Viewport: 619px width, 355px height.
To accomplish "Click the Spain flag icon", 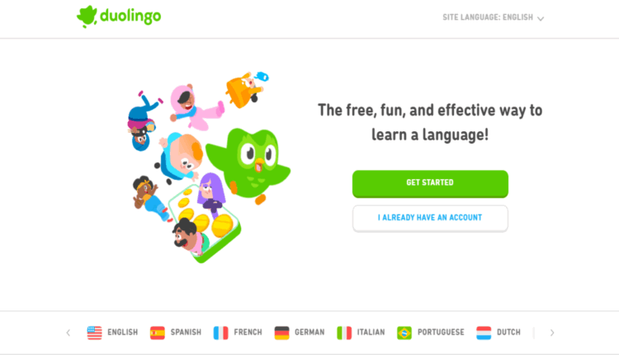I will (x=158, y=333).
